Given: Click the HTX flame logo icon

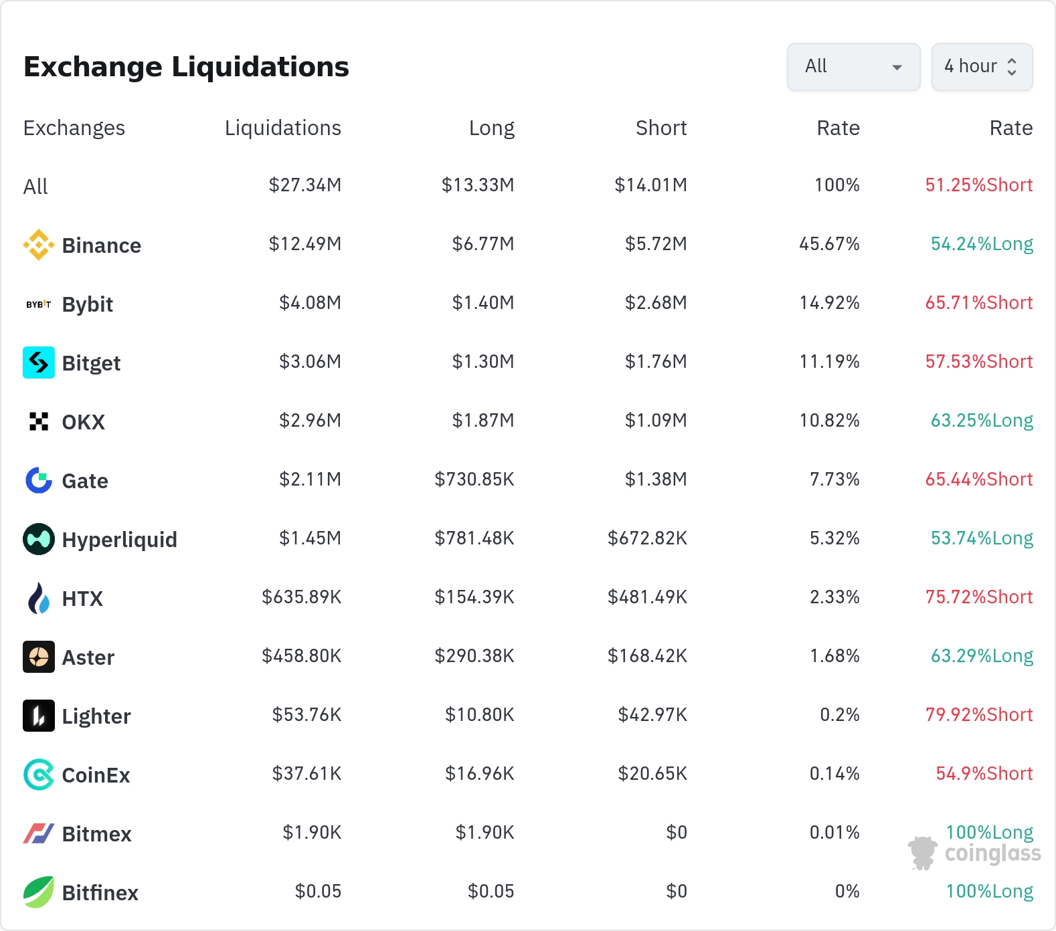Looking at the screenshot, I should 39,598.
